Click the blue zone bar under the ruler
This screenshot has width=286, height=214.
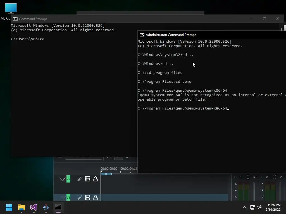tap(106, 174)
